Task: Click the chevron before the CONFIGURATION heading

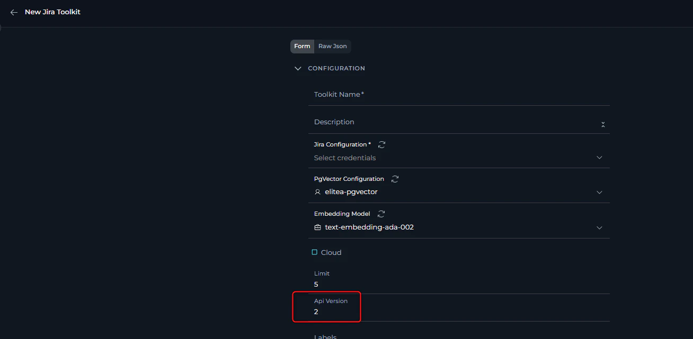Action: (x=298, y=68)
